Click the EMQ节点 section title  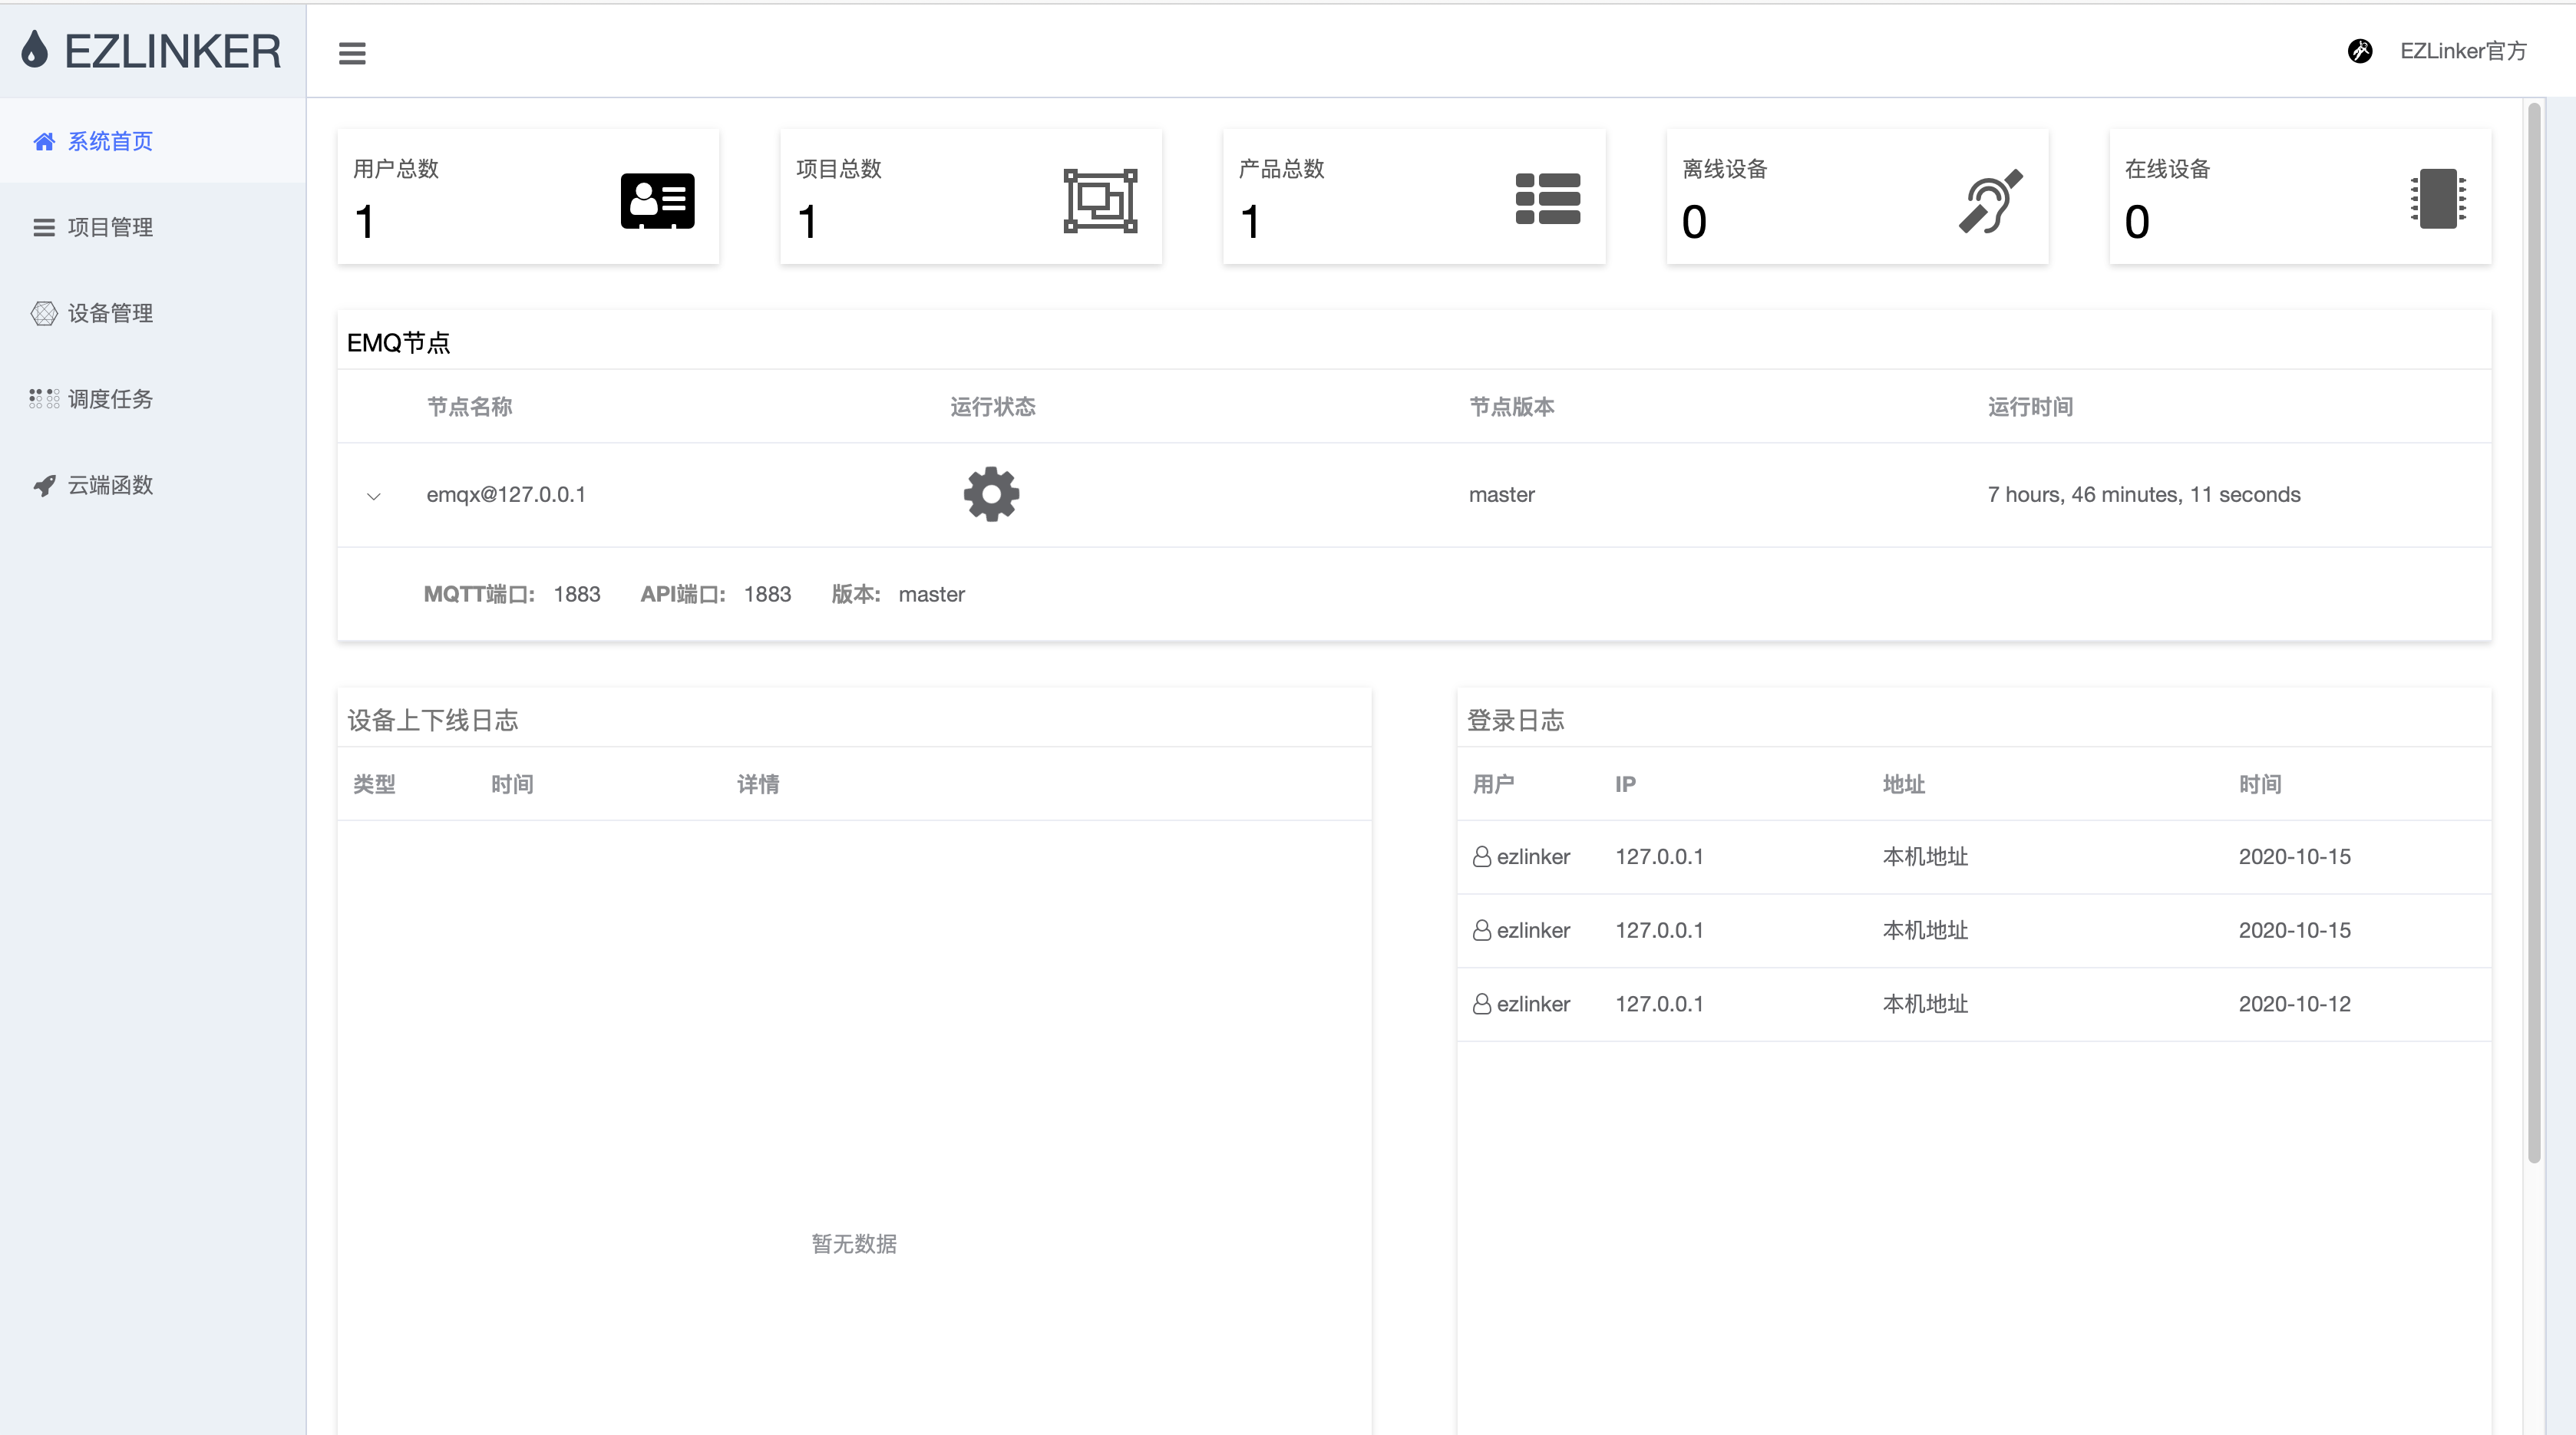point(398,343)
